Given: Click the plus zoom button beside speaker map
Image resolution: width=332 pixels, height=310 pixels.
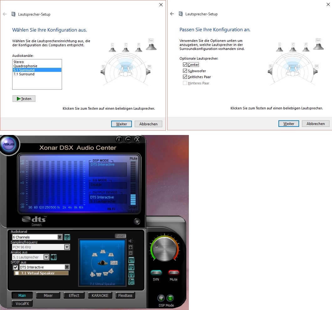Looking at the screenshot, I should [x=131, y=247].
